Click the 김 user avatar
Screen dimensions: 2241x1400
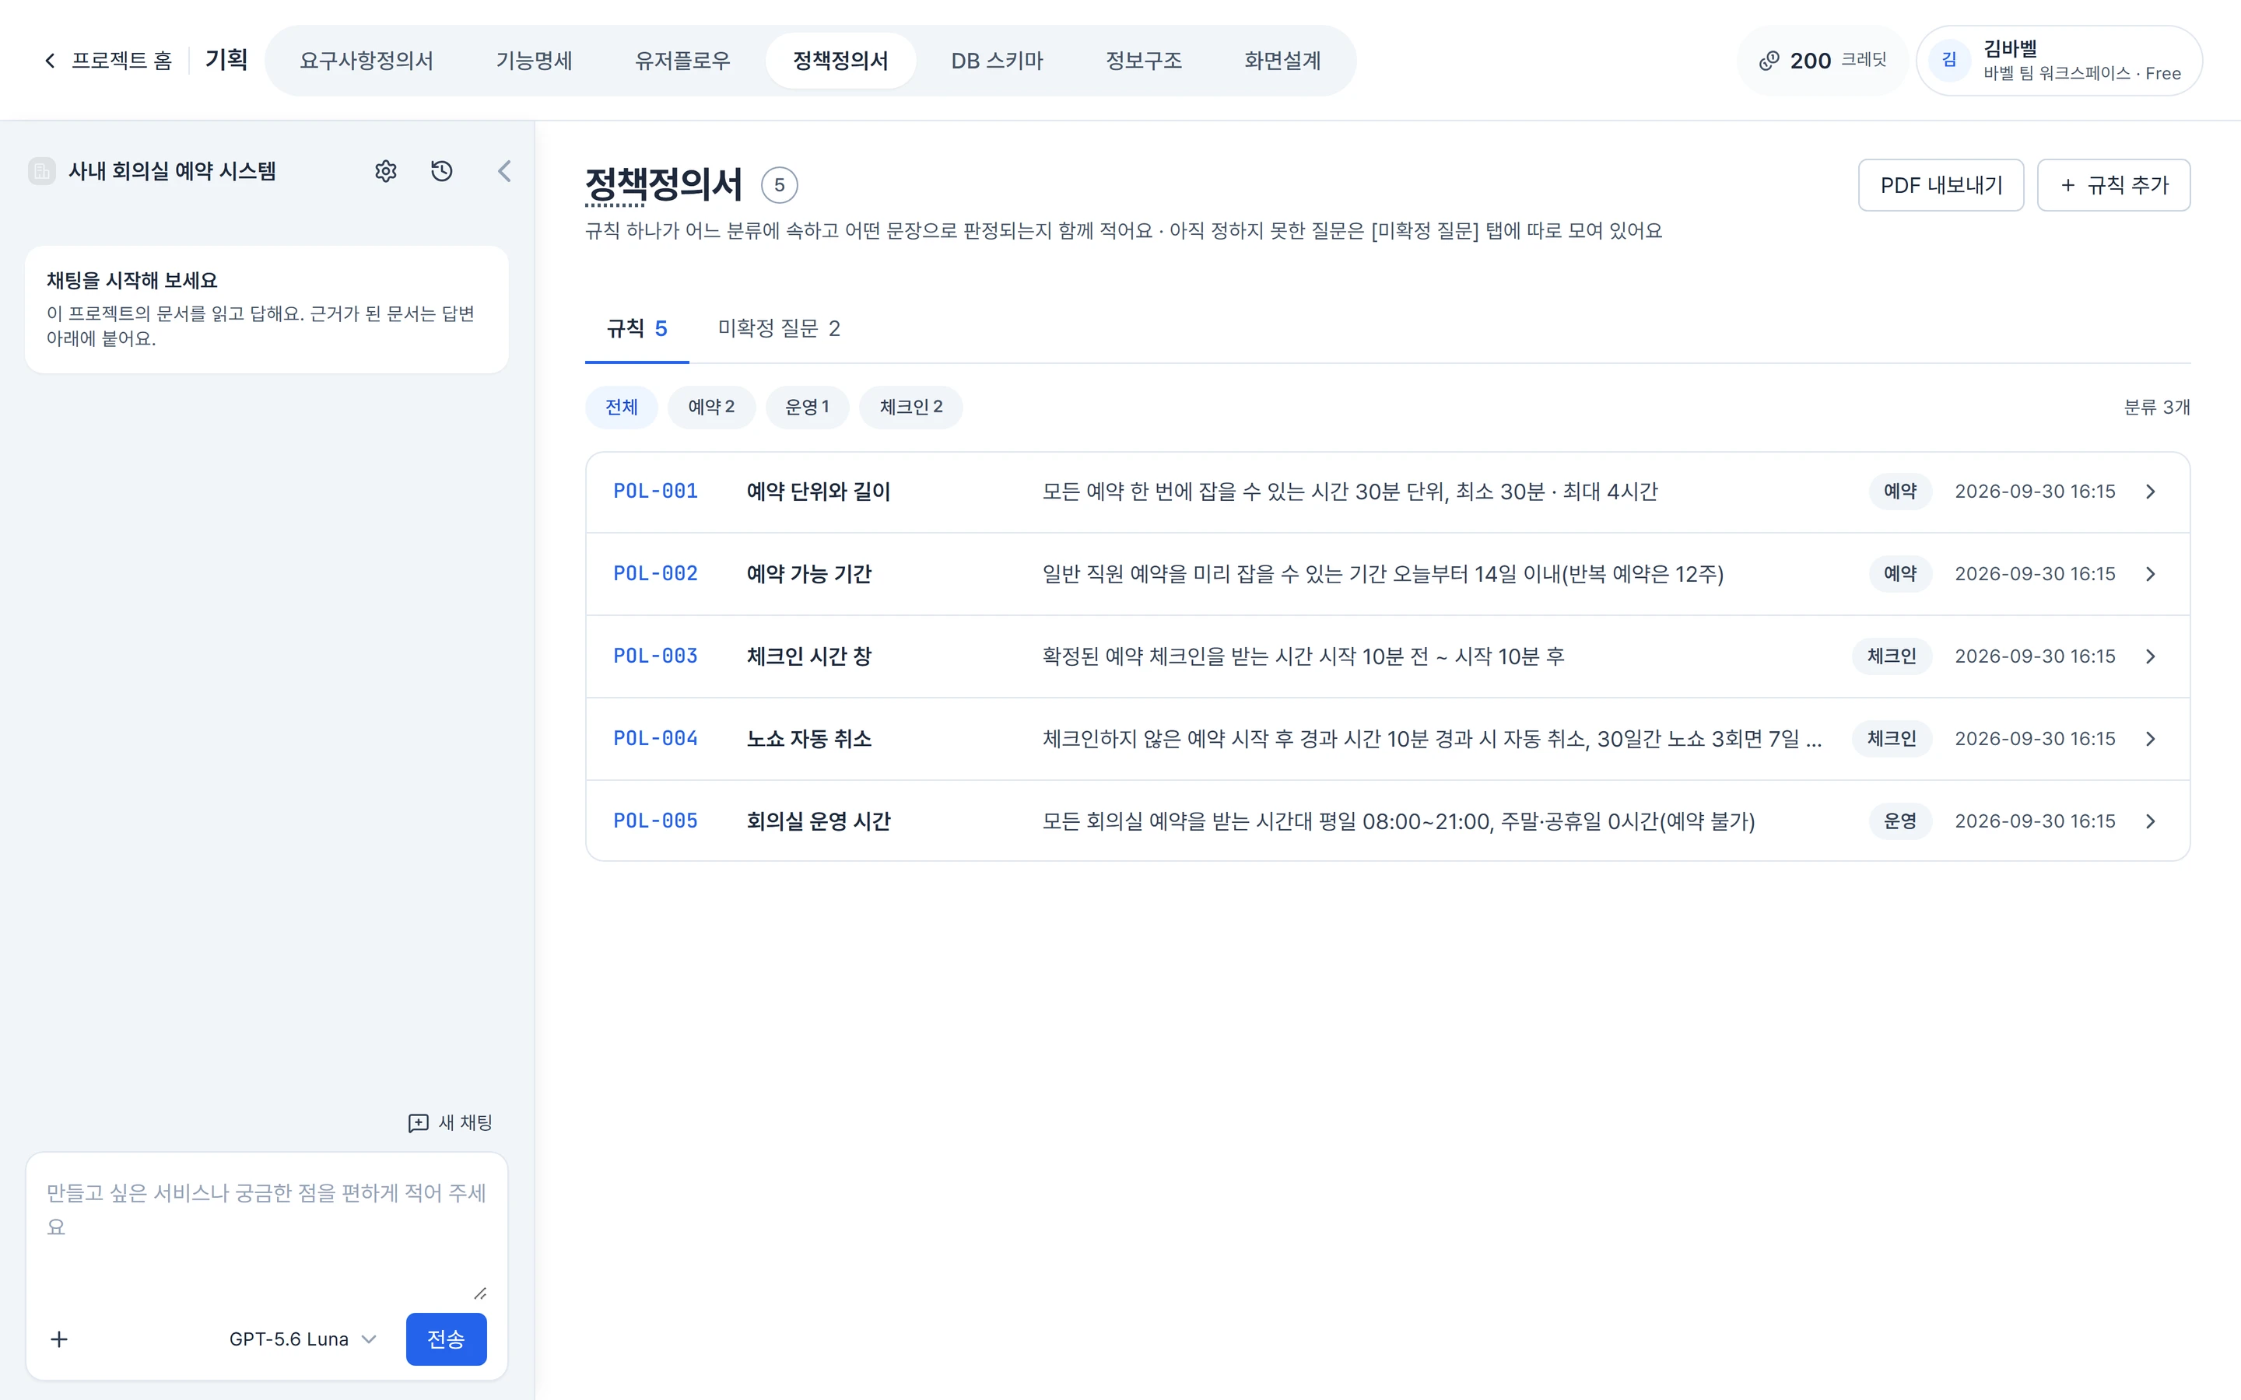point(1949,60)
